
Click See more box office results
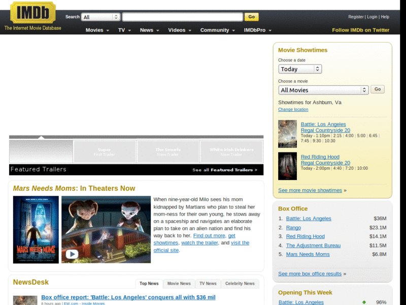click(x=310, y=274)
